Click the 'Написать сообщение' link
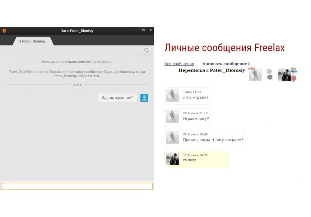311x217 pixels. [x=225, y=64]
